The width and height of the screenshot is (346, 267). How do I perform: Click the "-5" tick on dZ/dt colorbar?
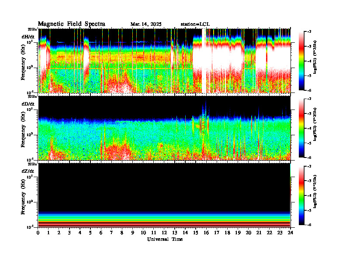coord(310,210)
